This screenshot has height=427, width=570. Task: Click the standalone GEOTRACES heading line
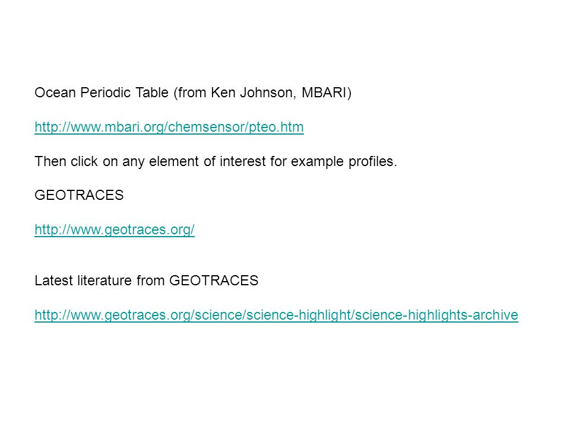pos(79,195)
